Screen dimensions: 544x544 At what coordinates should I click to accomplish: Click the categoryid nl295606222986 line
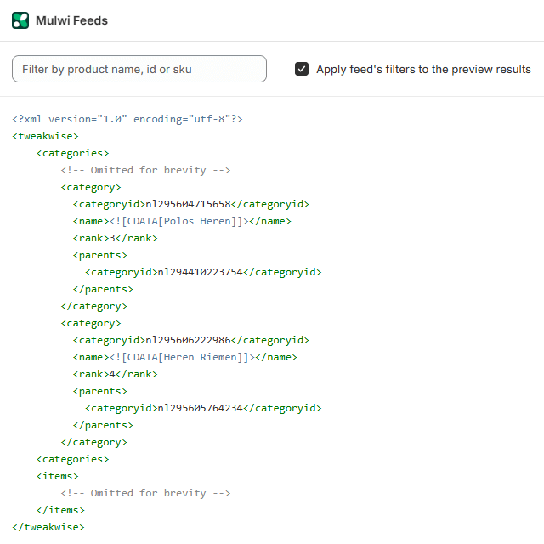(x=191, y=340)
